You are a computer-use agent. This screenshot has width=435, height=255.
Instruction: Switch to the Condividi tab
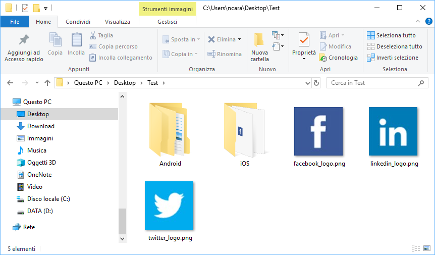tap(78, 22)
